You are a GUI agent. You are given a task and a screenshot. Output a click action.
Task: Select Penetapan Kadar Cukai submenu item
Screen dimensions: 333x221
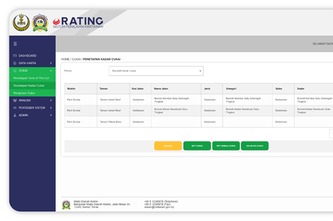coord(29,86)
